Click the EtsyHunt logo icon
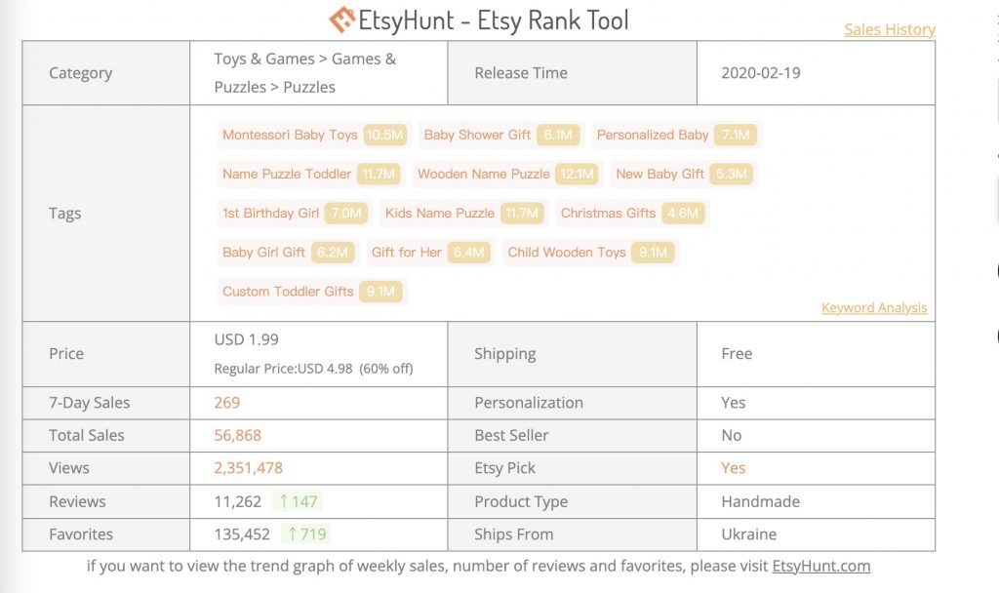 coord(341,20)
